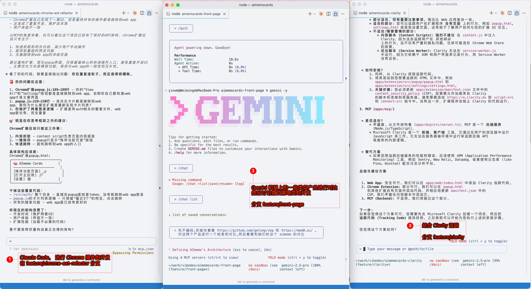The image size is (531, 289).
Task: Add a new tab in front-page window
Action: 309,13
